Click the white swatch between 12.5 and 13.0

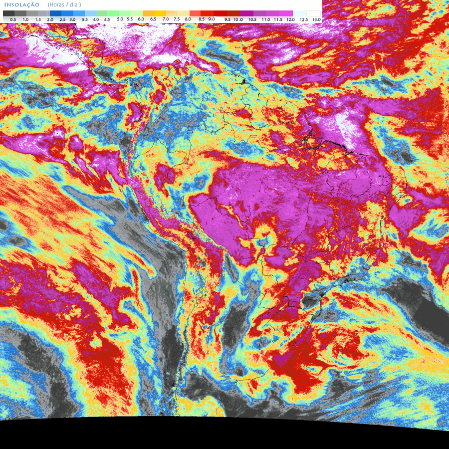tap(314, 13)
